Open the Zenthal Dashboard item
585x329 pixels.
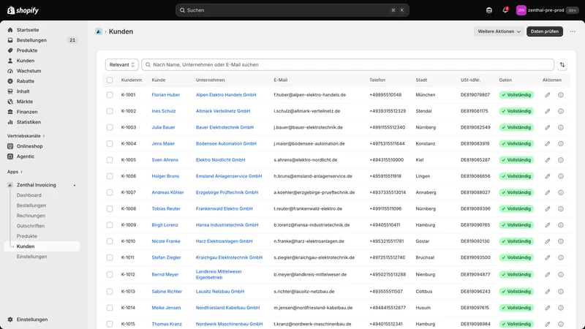[29, 195]
